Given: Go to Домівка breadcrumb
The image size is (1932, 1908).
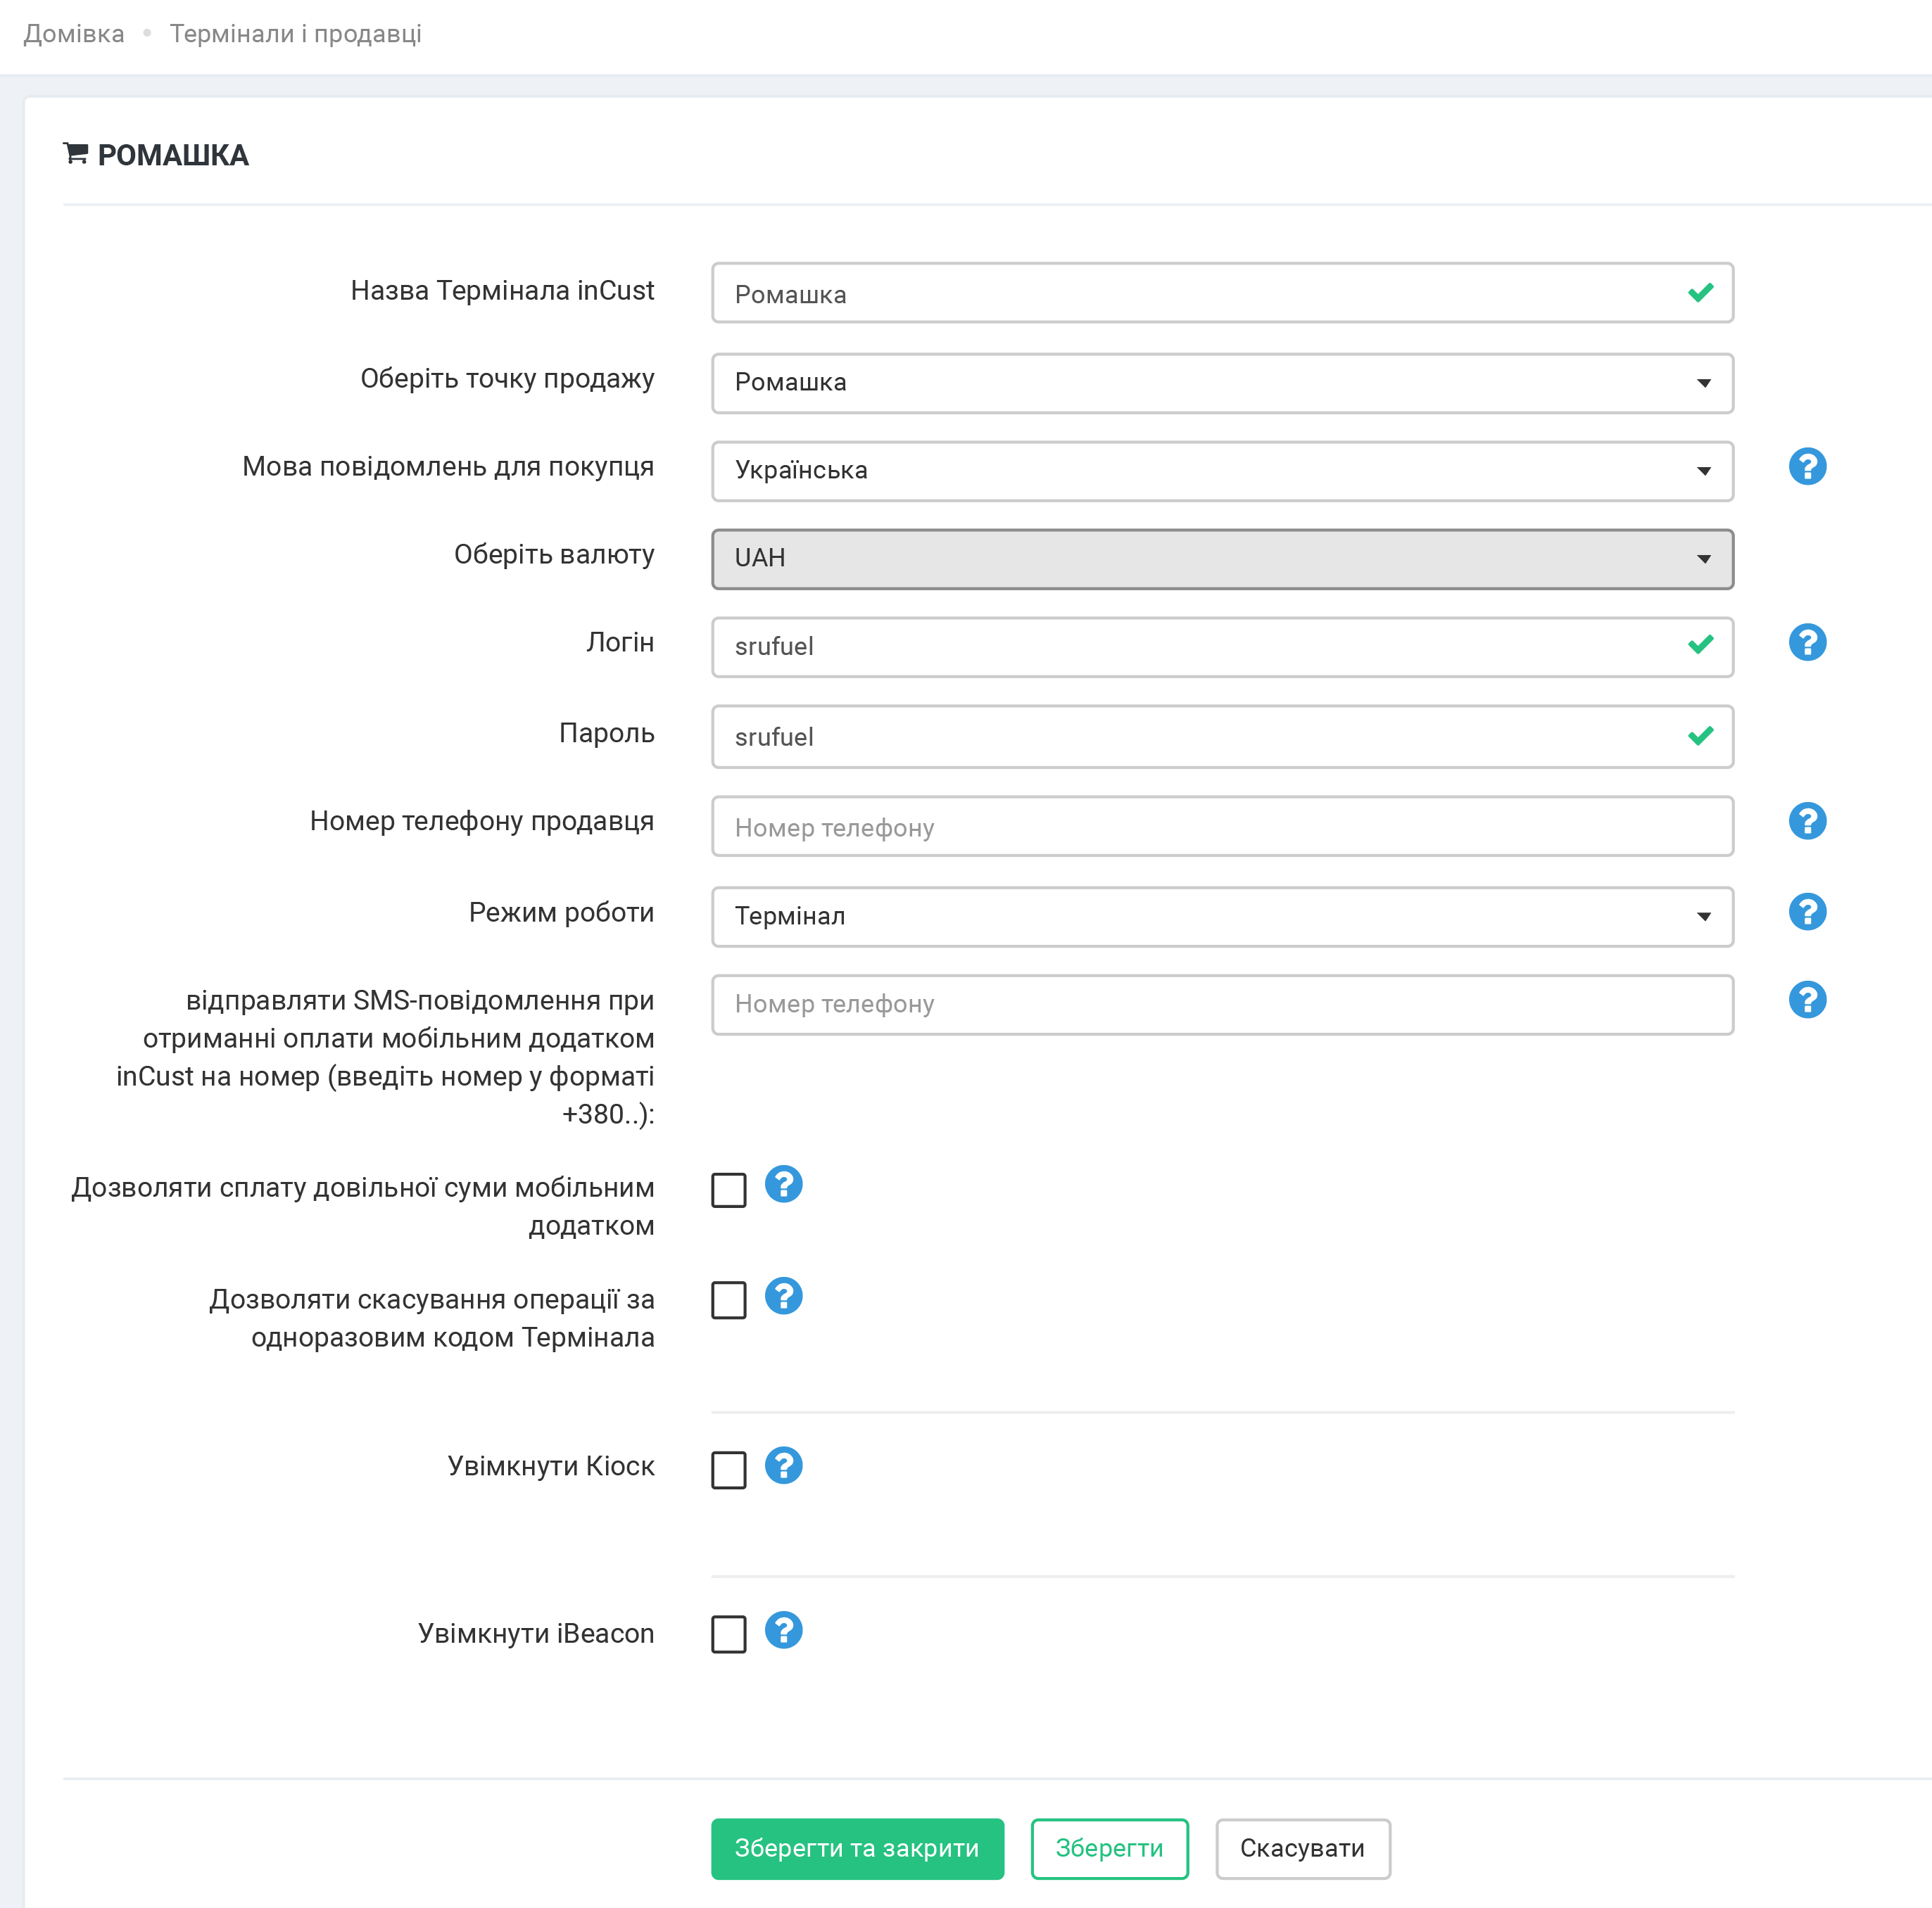Looking at the screenshot, I should point(74,34).
